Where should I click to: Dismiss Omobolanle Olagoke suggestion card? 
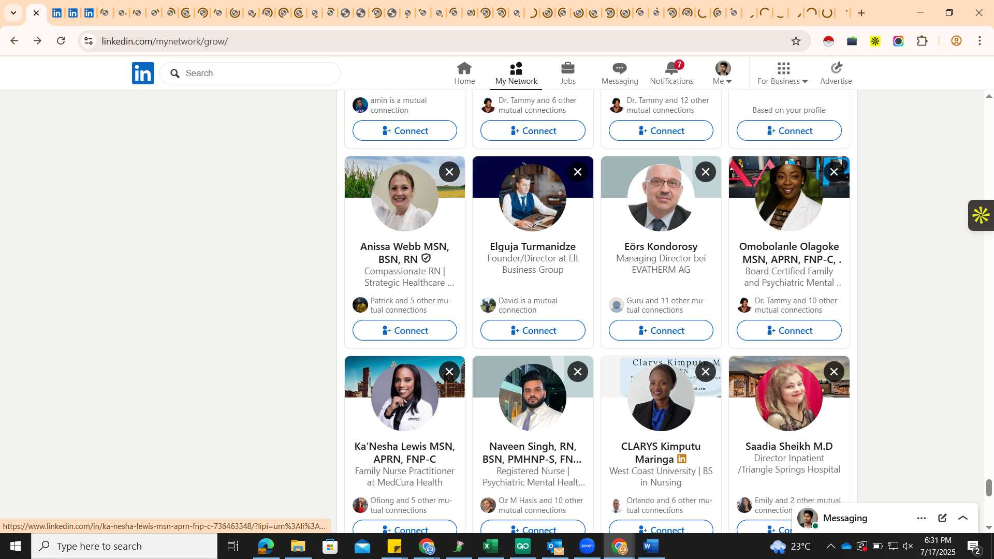[834, 172]
